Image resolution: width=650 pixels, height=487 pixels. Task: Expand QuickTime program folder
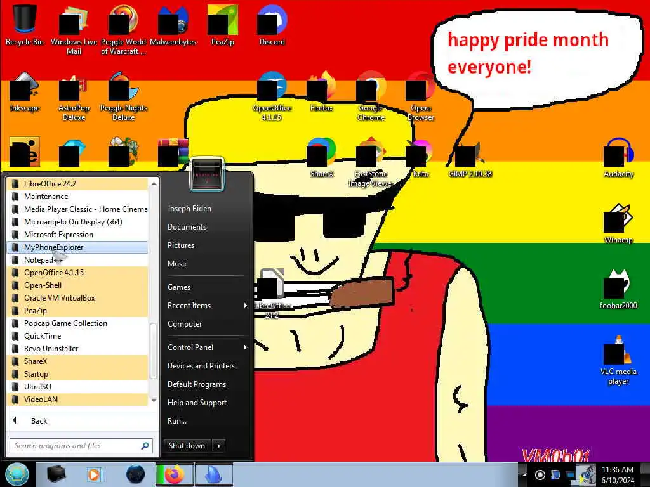click(x=77, y=336)
